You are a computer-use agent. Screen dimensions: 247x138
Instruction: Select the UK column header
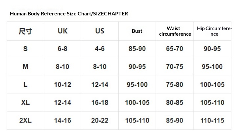coord(62,31)
